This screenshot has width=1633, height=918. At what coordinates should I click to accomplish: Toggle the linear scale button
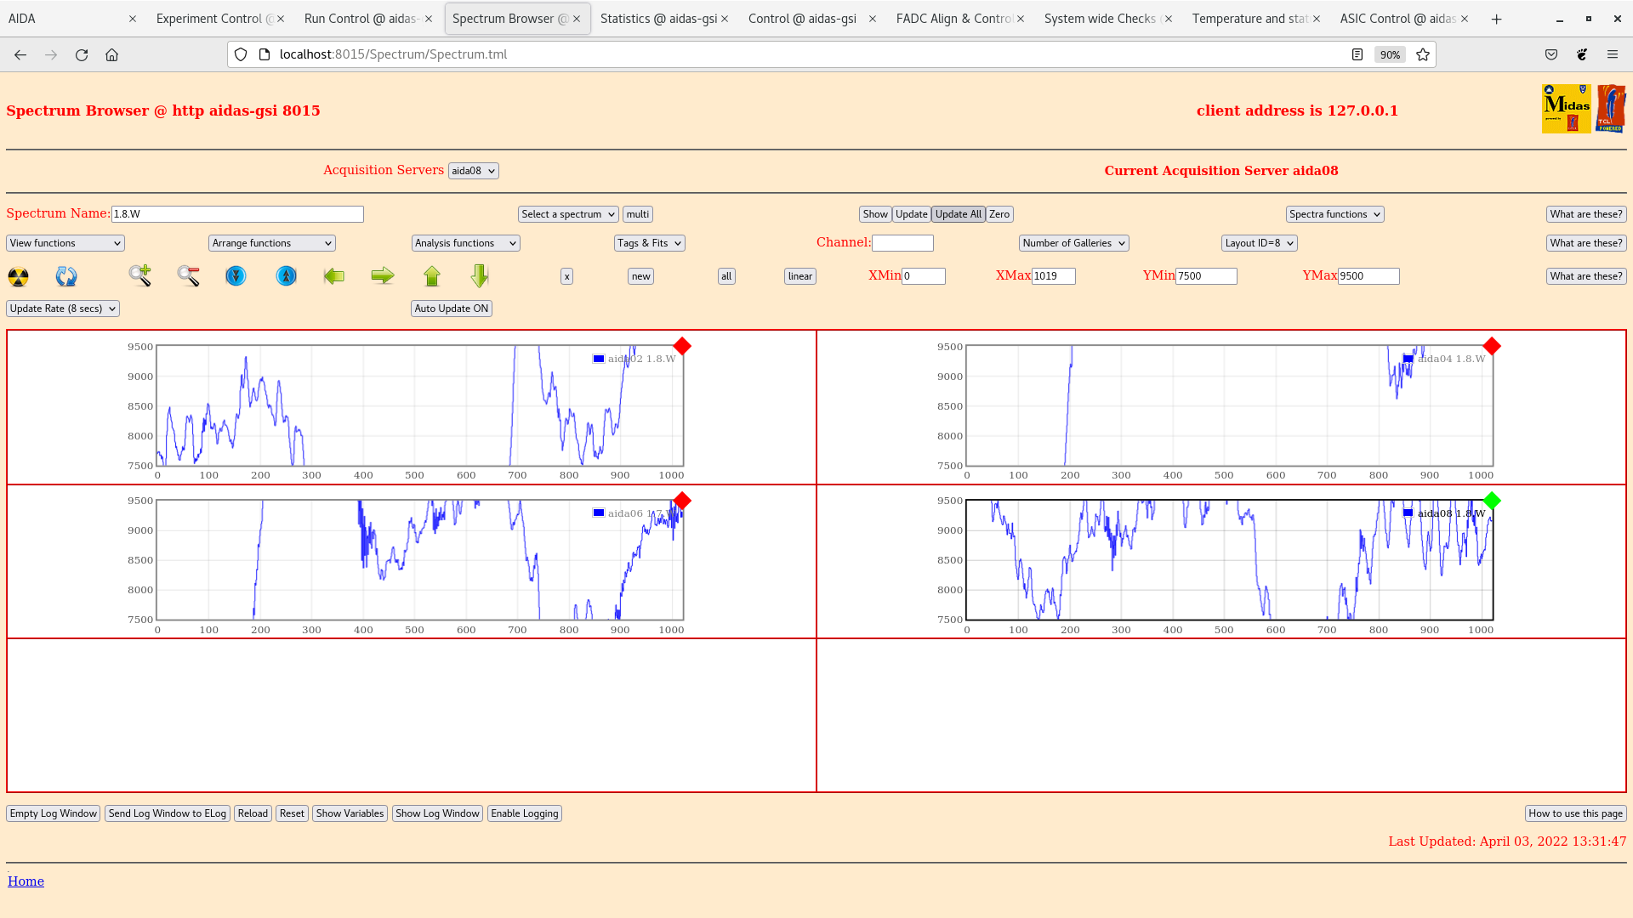point(799,276)
